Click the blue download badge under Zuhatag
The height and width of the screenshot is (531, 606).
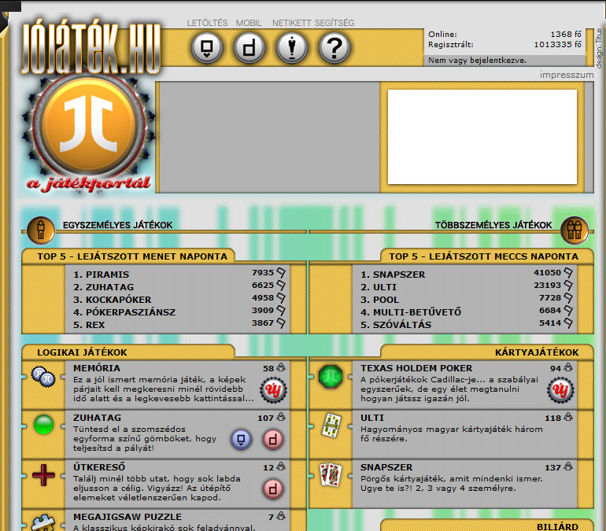(x=242, y=440)
